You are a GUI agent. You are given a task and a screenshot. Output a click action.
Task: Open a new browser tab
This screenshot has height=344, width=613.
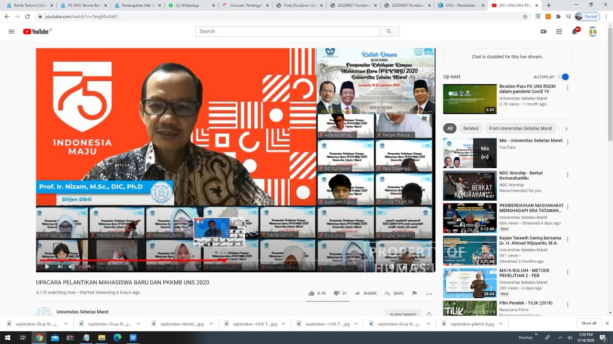click(549, 5)
